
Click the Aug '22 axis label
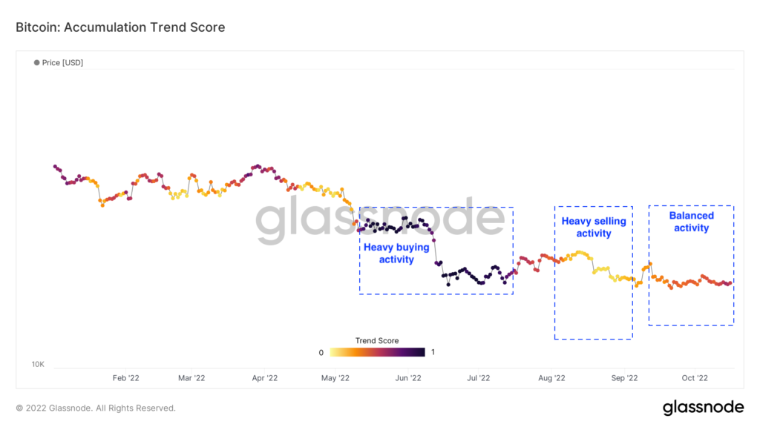click(551, 378)
